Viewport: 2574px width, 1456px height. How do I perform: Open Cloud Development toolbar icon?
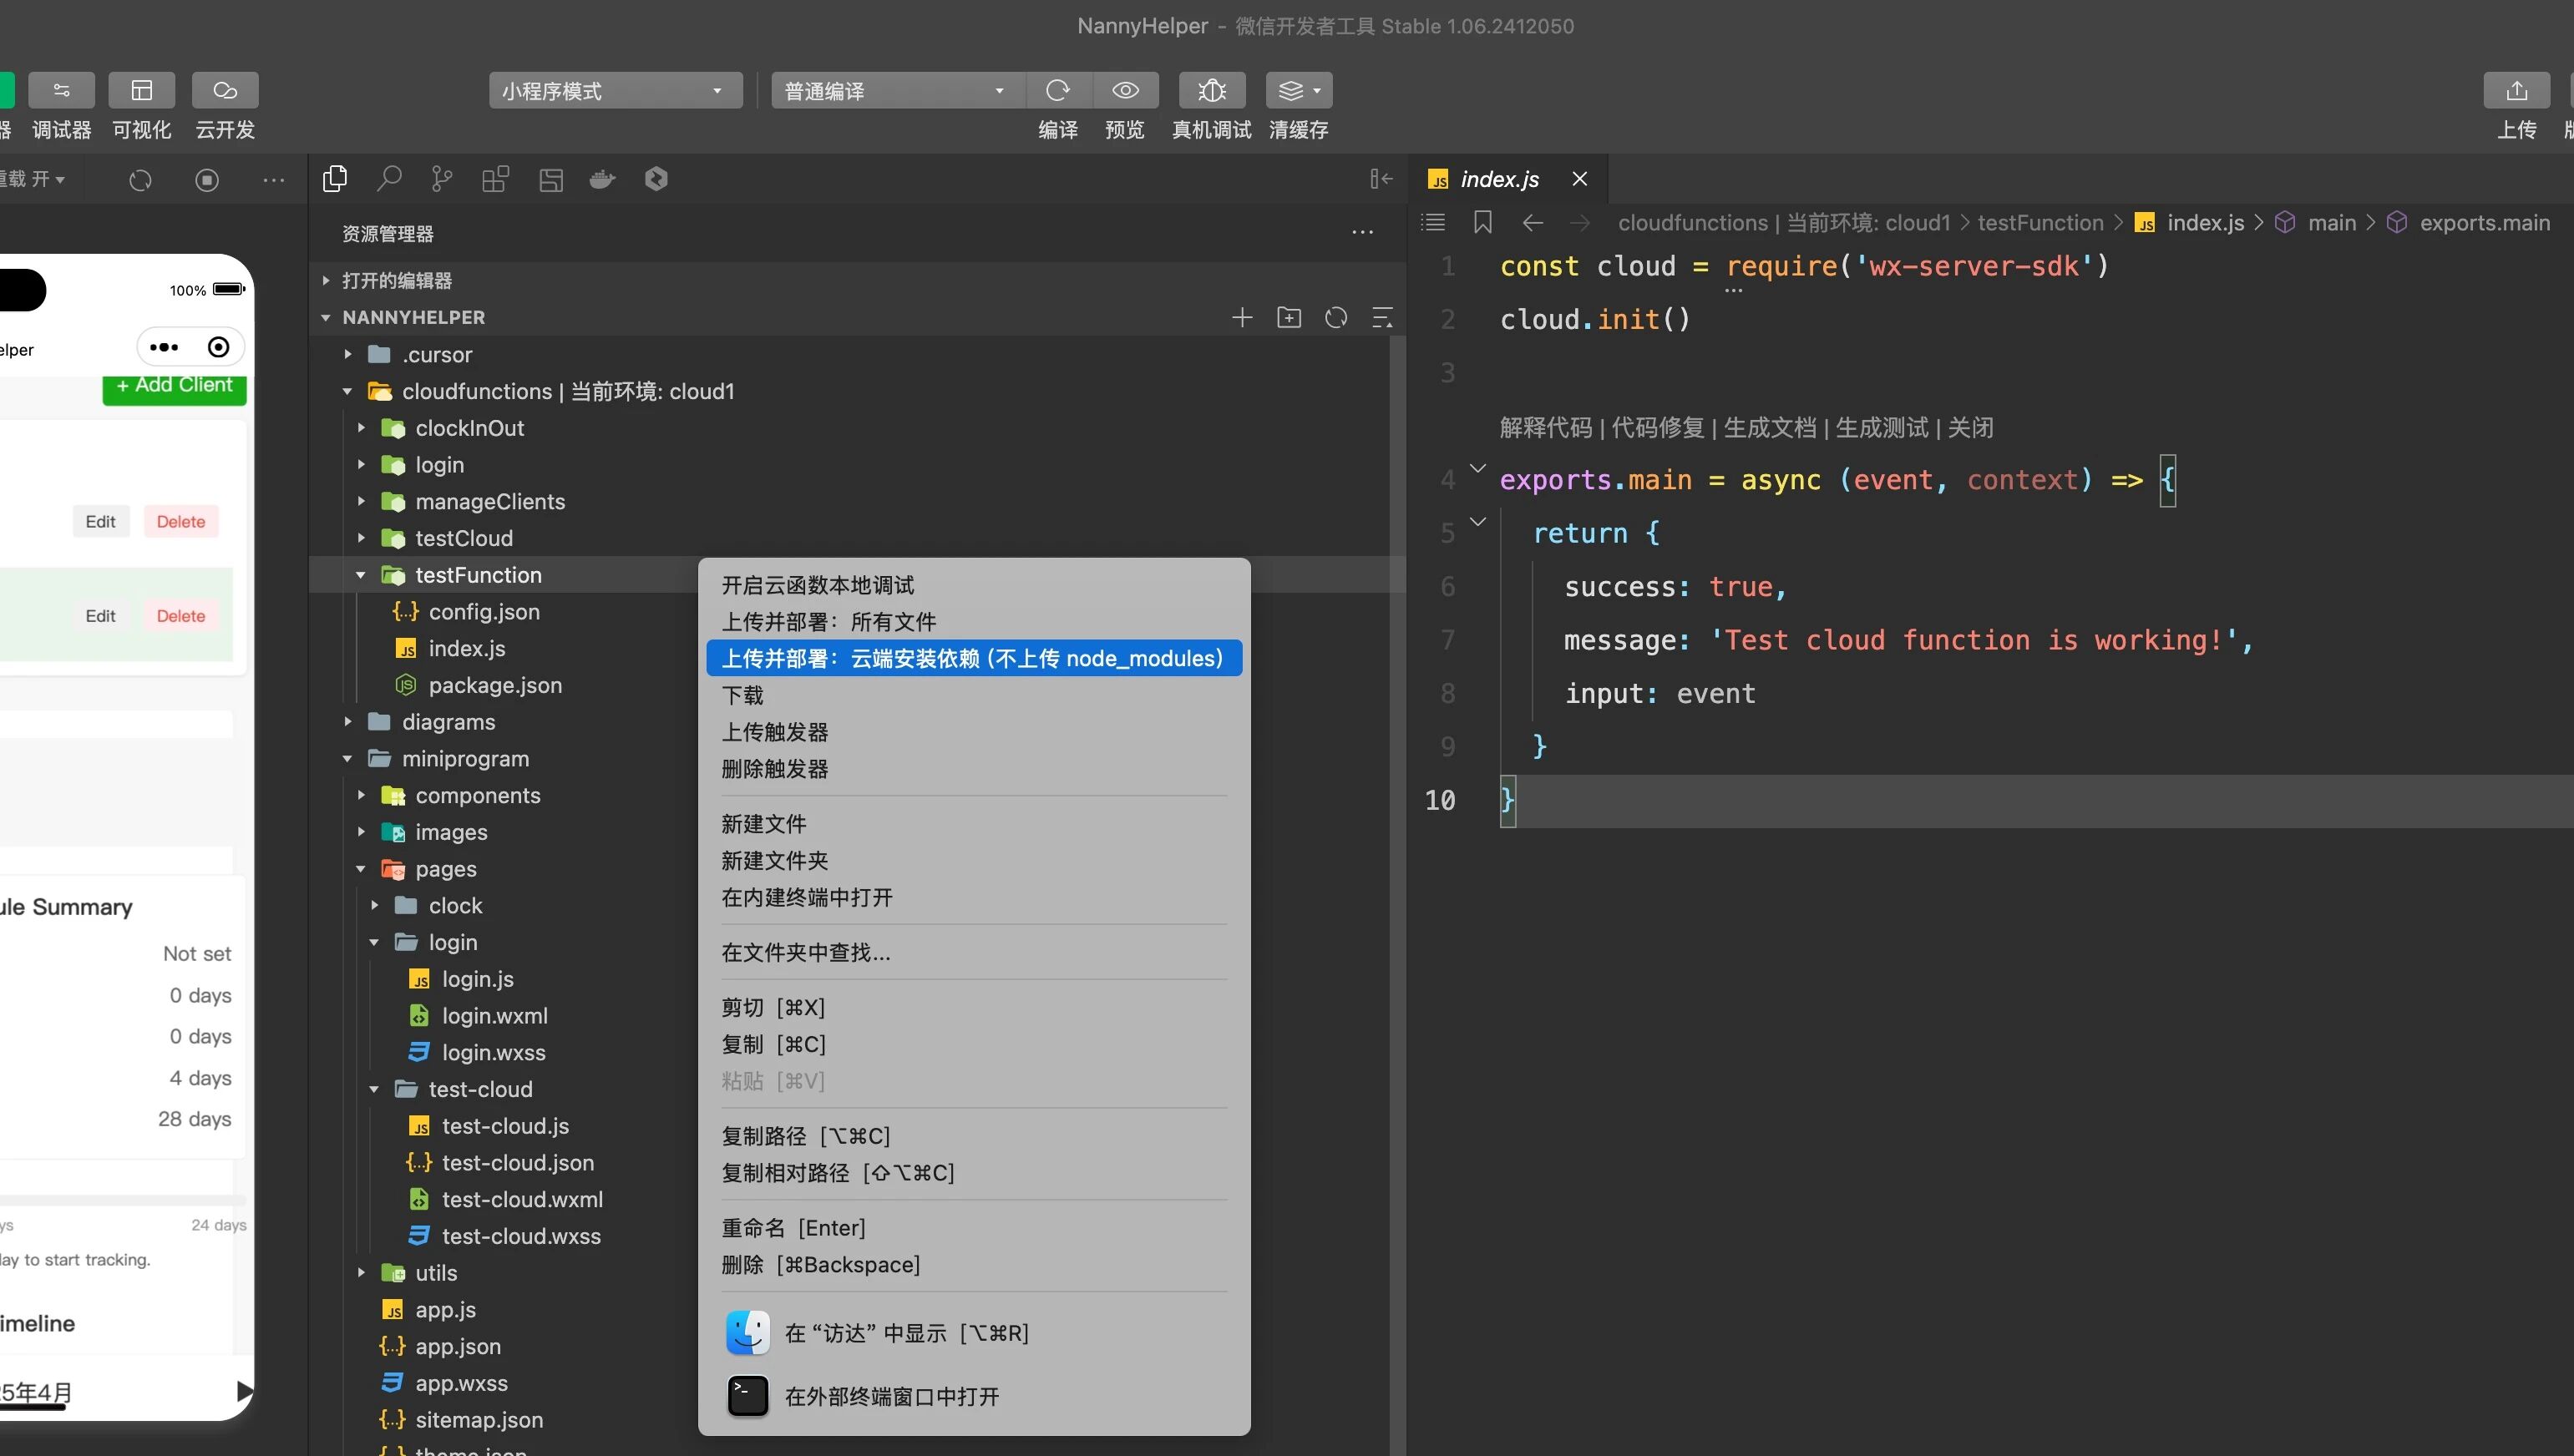tap(225, 91)
